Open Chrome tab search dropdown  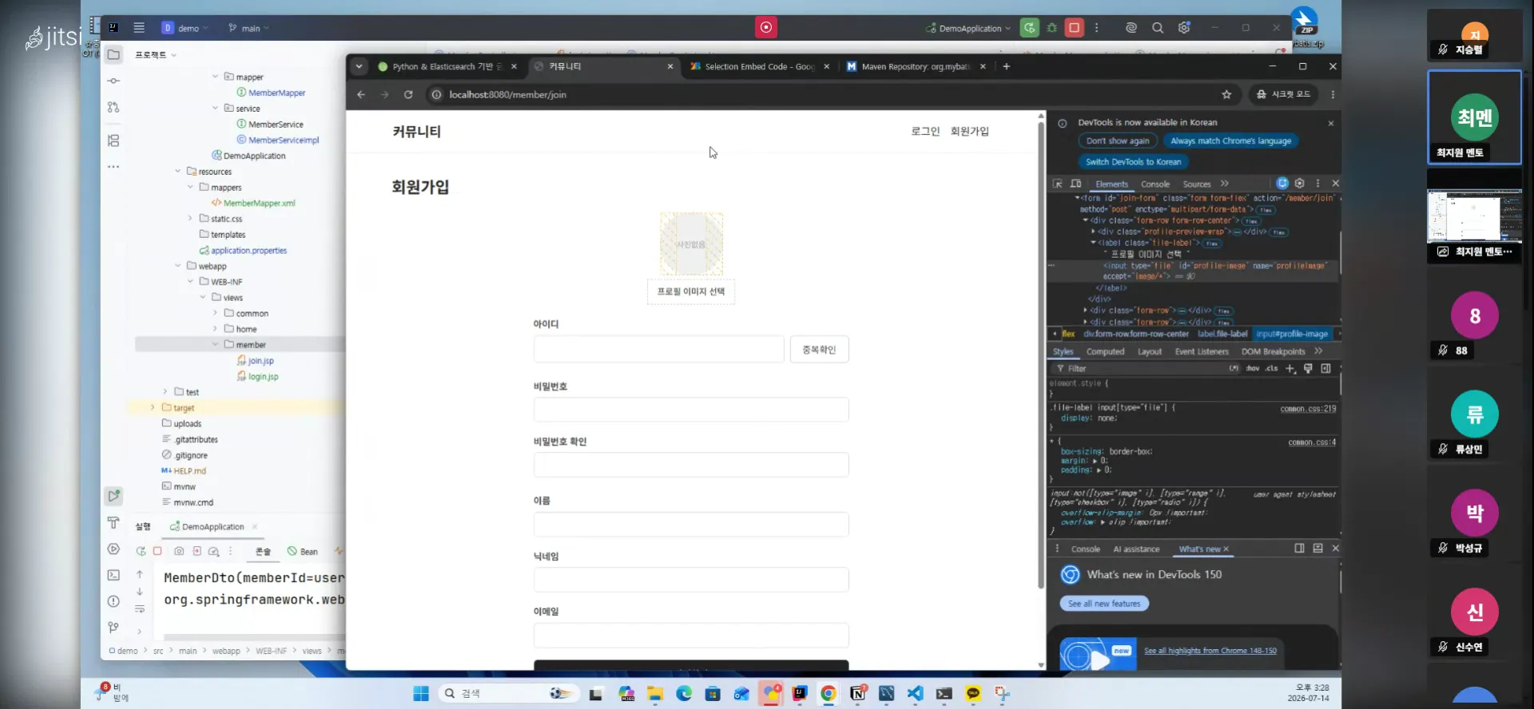click(x=359, y=66)
